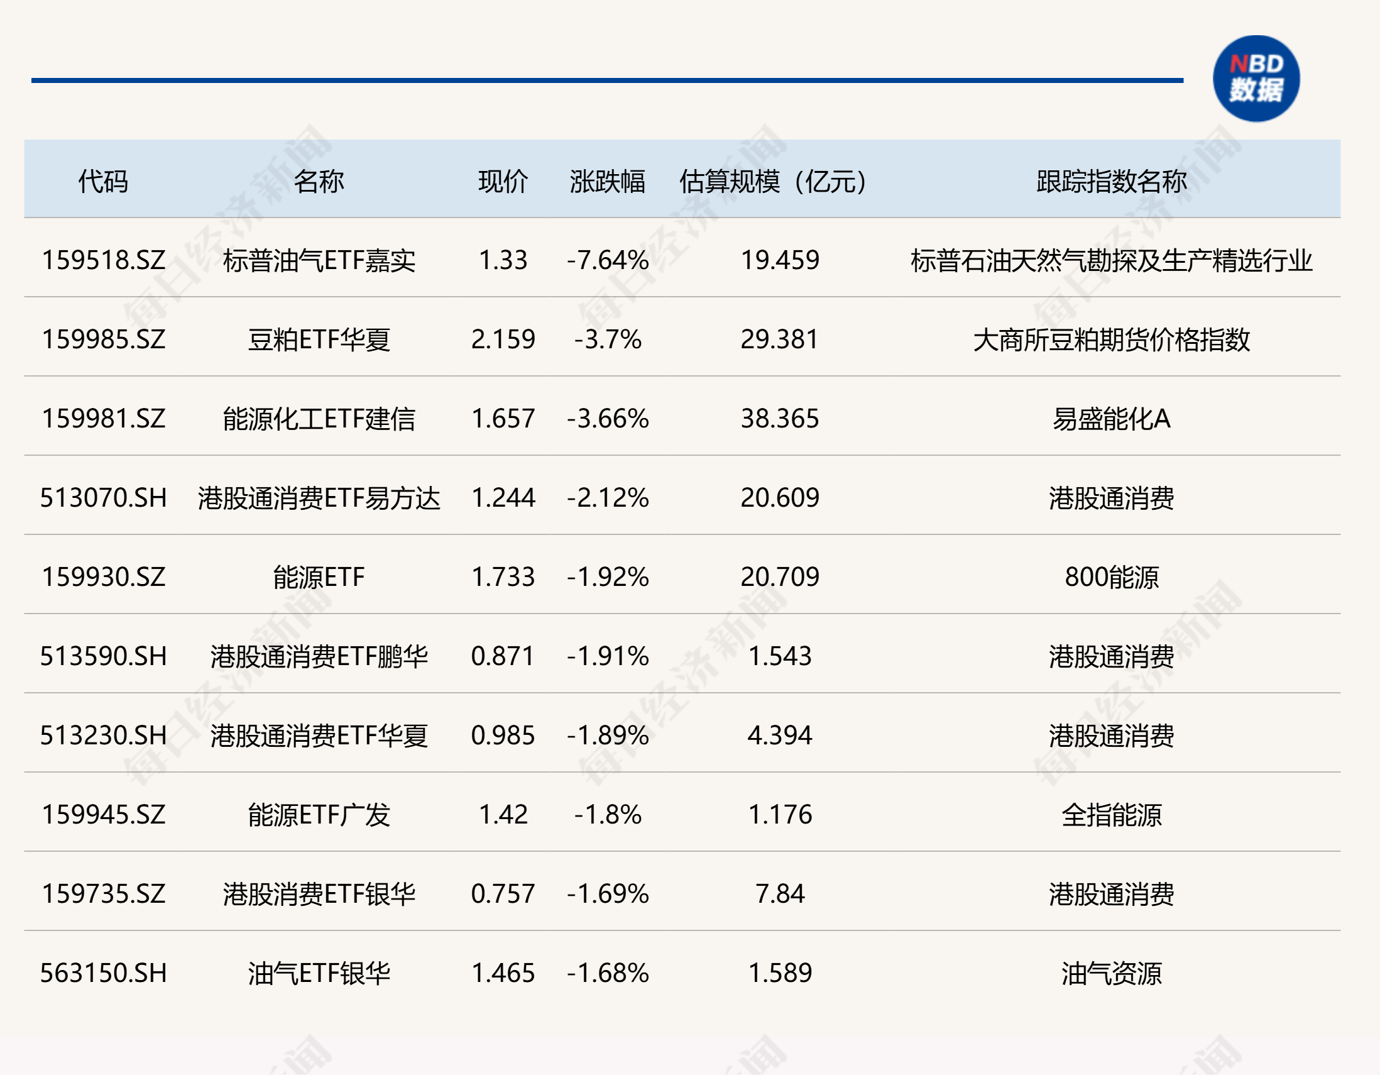Select code 513590.SH

pyautogui.click(x=103, y=656)
